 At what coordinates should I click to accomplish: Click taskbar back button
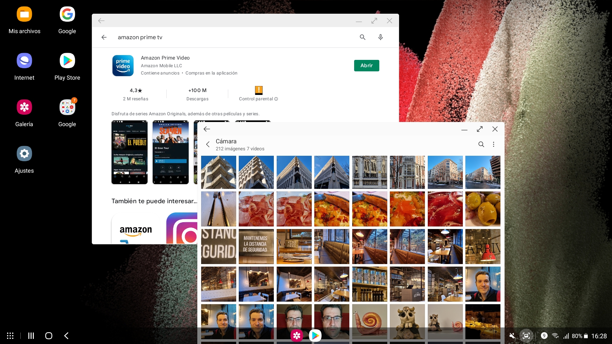[x=66, y=336]
